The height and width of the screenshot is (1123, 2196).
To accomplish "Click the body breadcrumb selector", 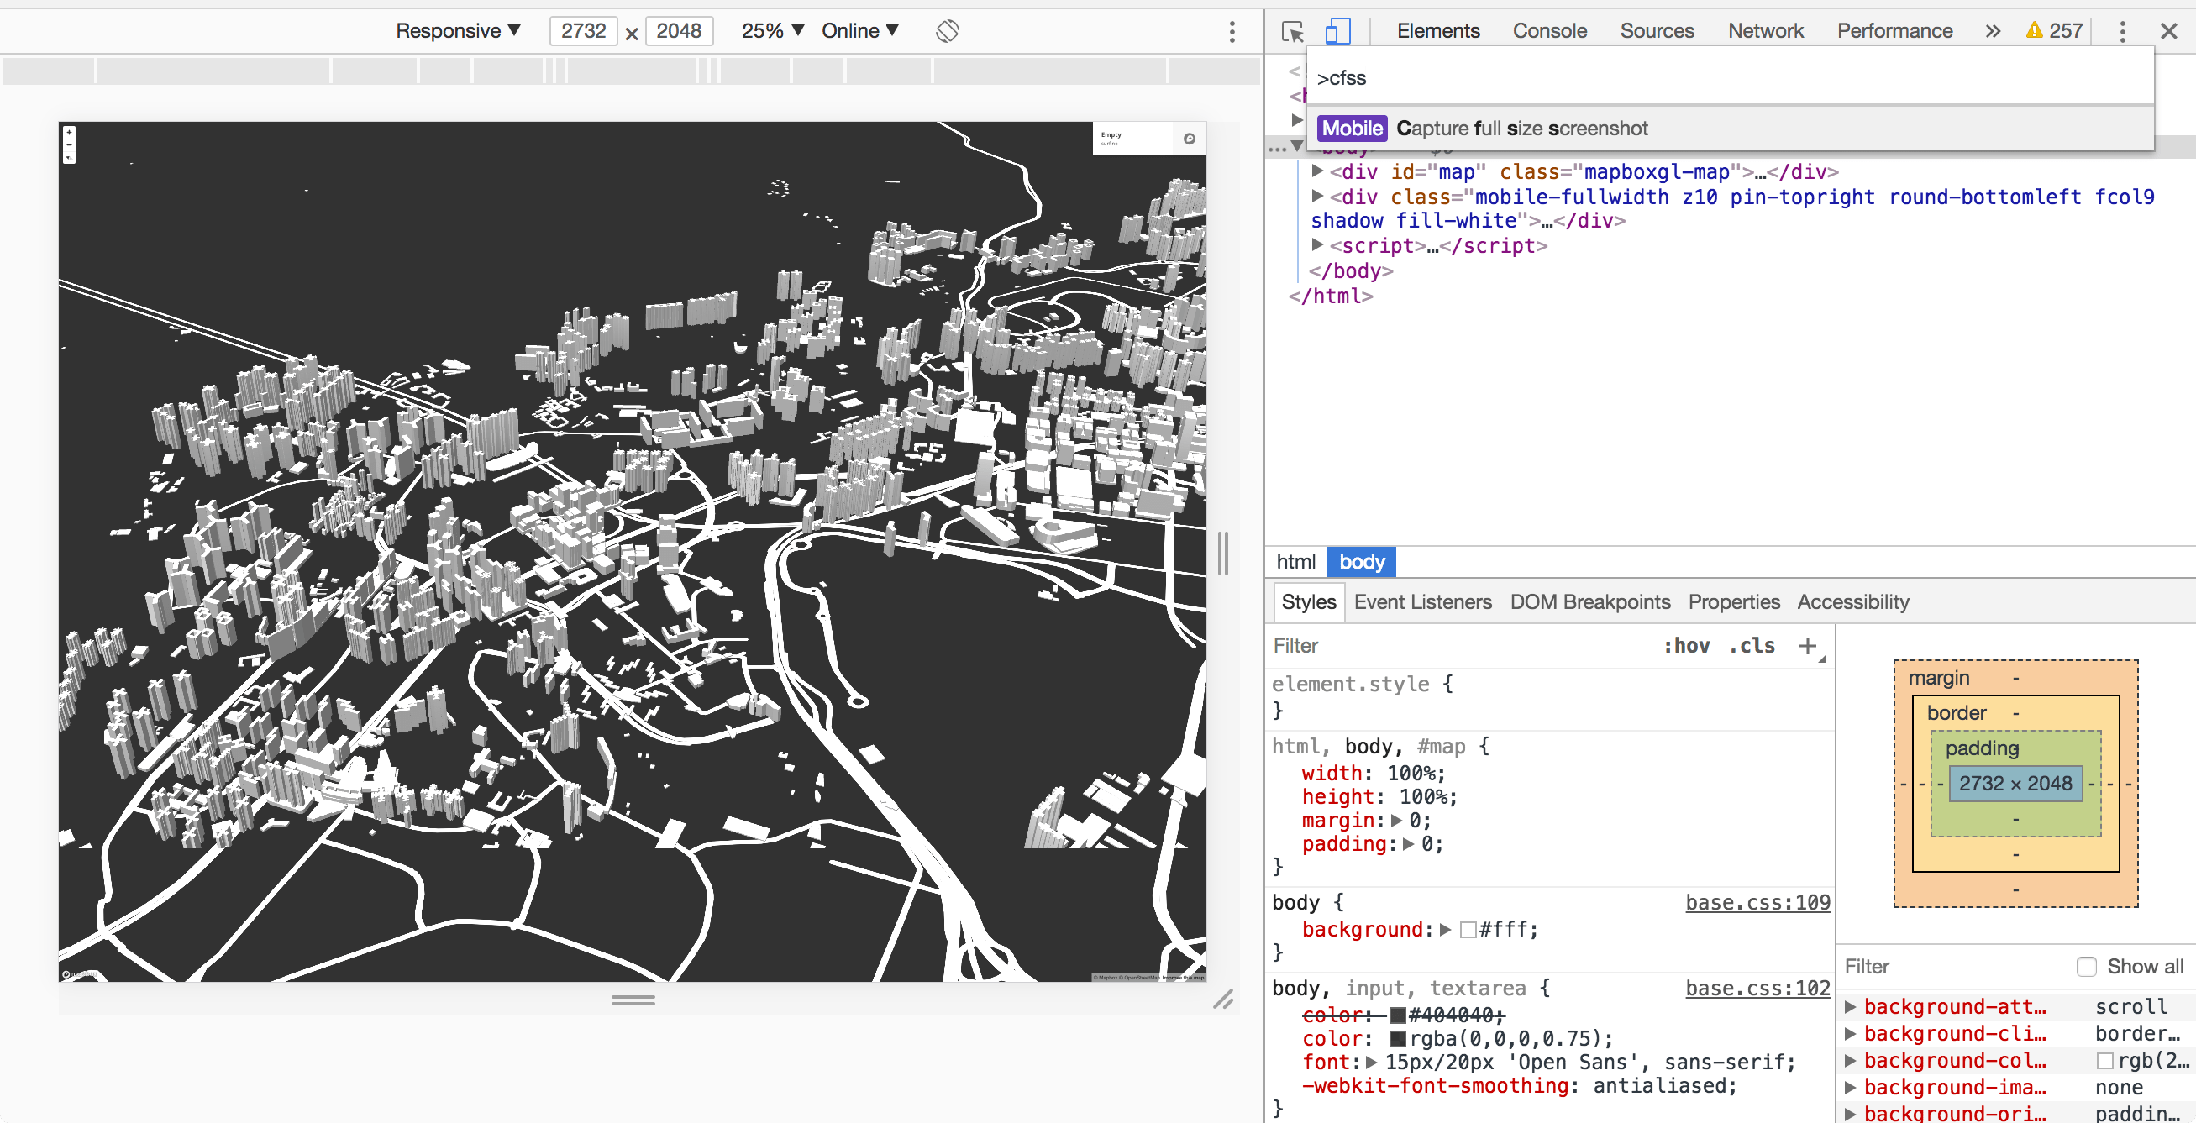I will [x=1363, y=561].
